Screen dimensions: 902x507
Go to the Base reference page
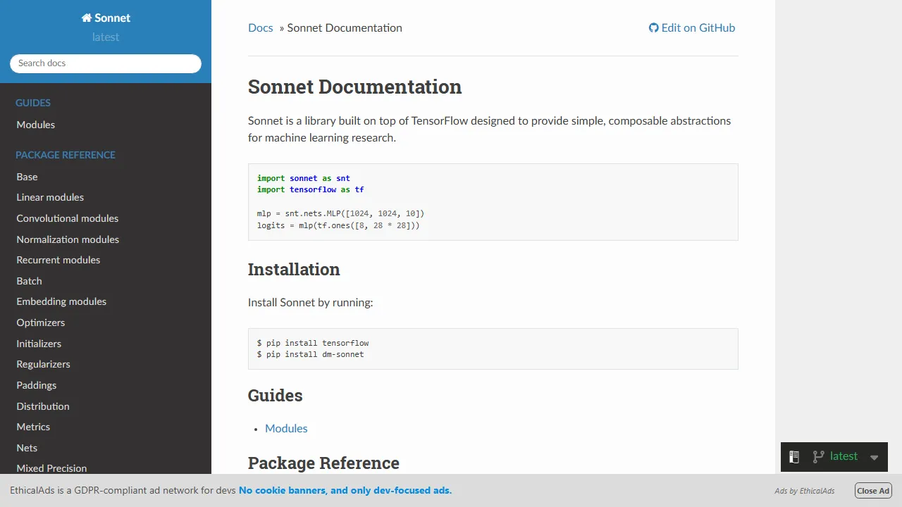(106, 177)
